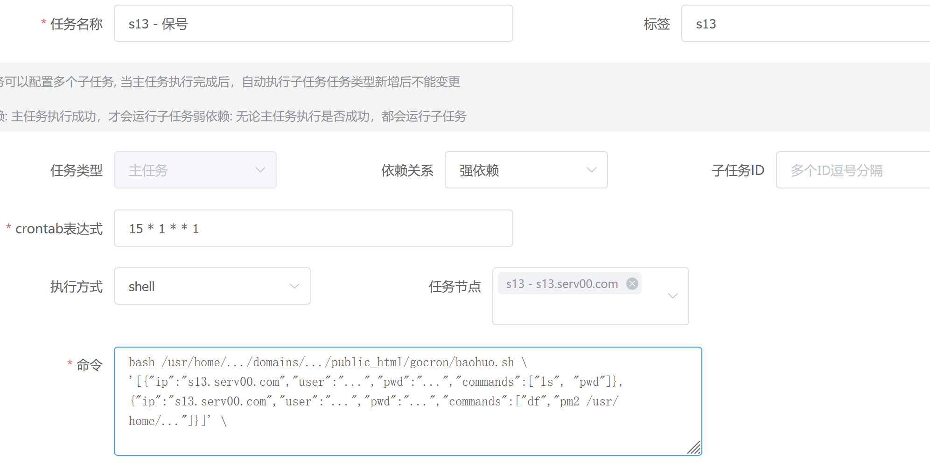Click the 任务类型 dropdown chevron arrow
Image resolution: width=930 pixels, height=474 pixels.
260,170
